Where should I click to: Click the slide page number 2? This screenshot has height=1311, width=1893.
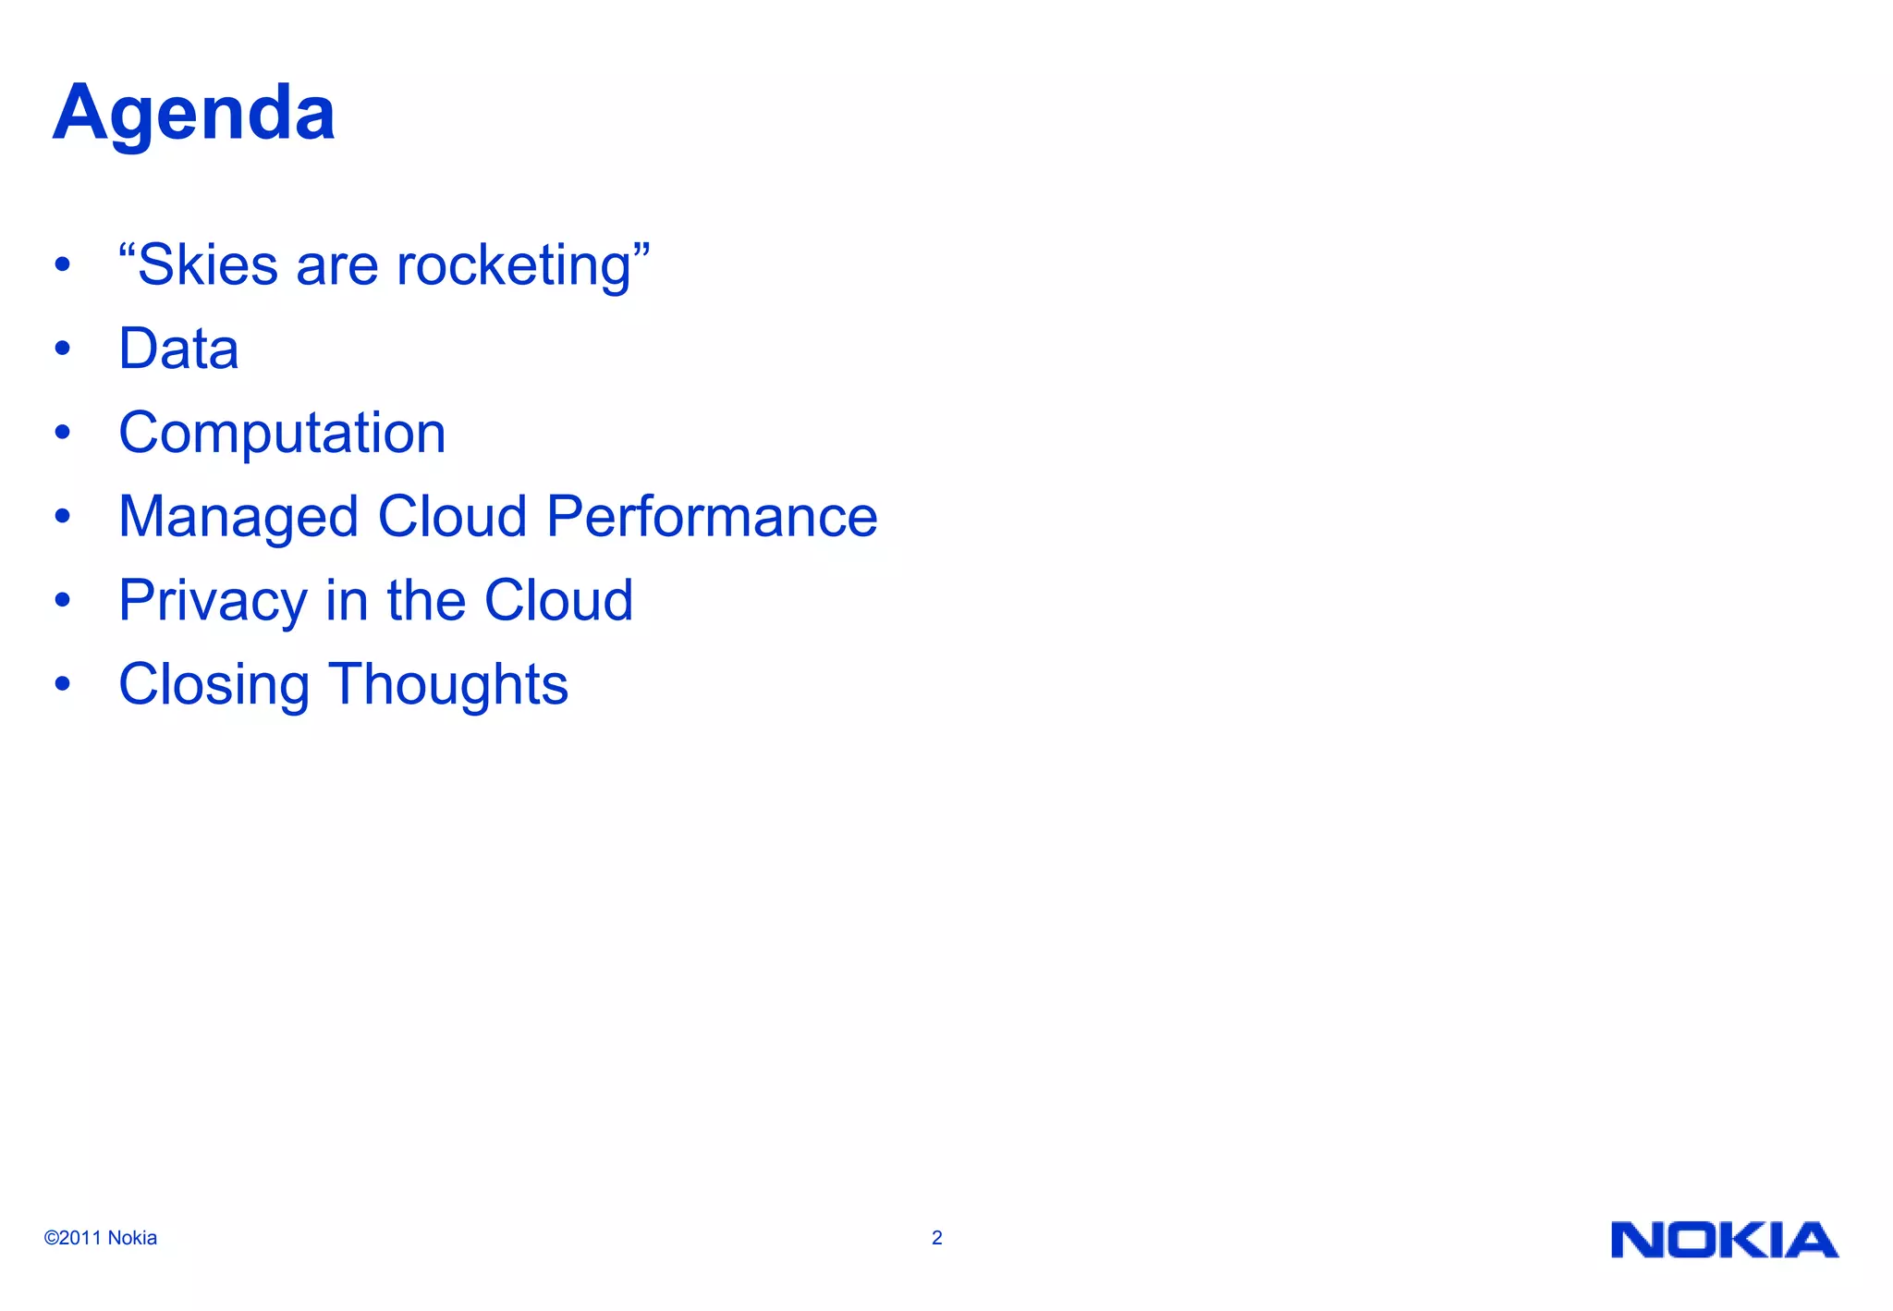click(937, 1238)
